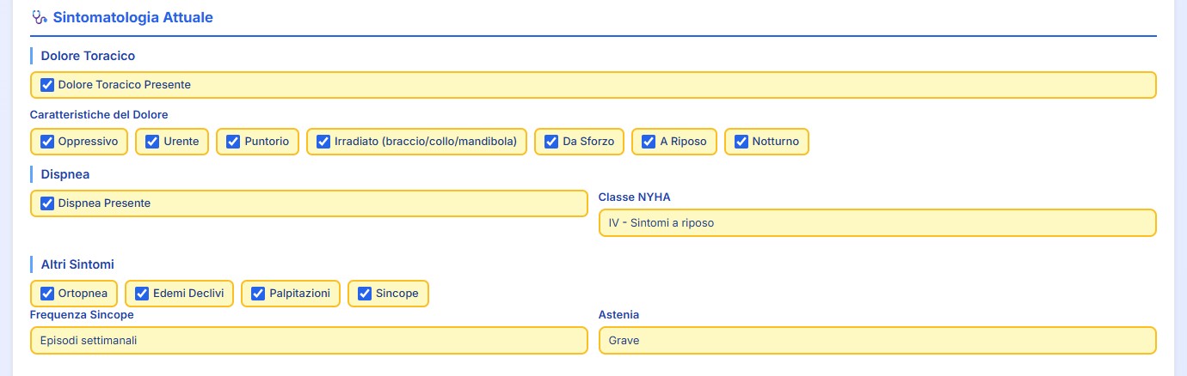Viewport: 1187px width, 376px height.
Task: Open the Classe NYHA dropdown
Action: point(876,222)
